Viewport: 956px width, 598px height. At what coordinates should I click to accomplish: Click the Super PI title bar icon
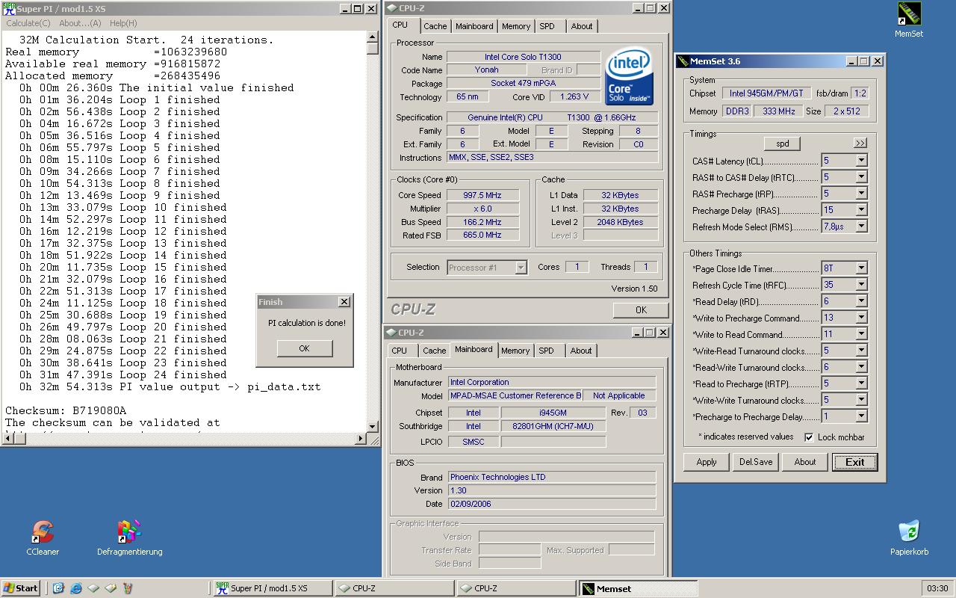click(8, 8)
